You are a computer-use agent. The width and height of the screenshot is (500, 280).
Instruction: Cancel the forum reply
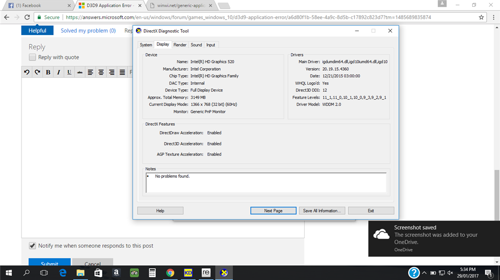click(92, 262)
